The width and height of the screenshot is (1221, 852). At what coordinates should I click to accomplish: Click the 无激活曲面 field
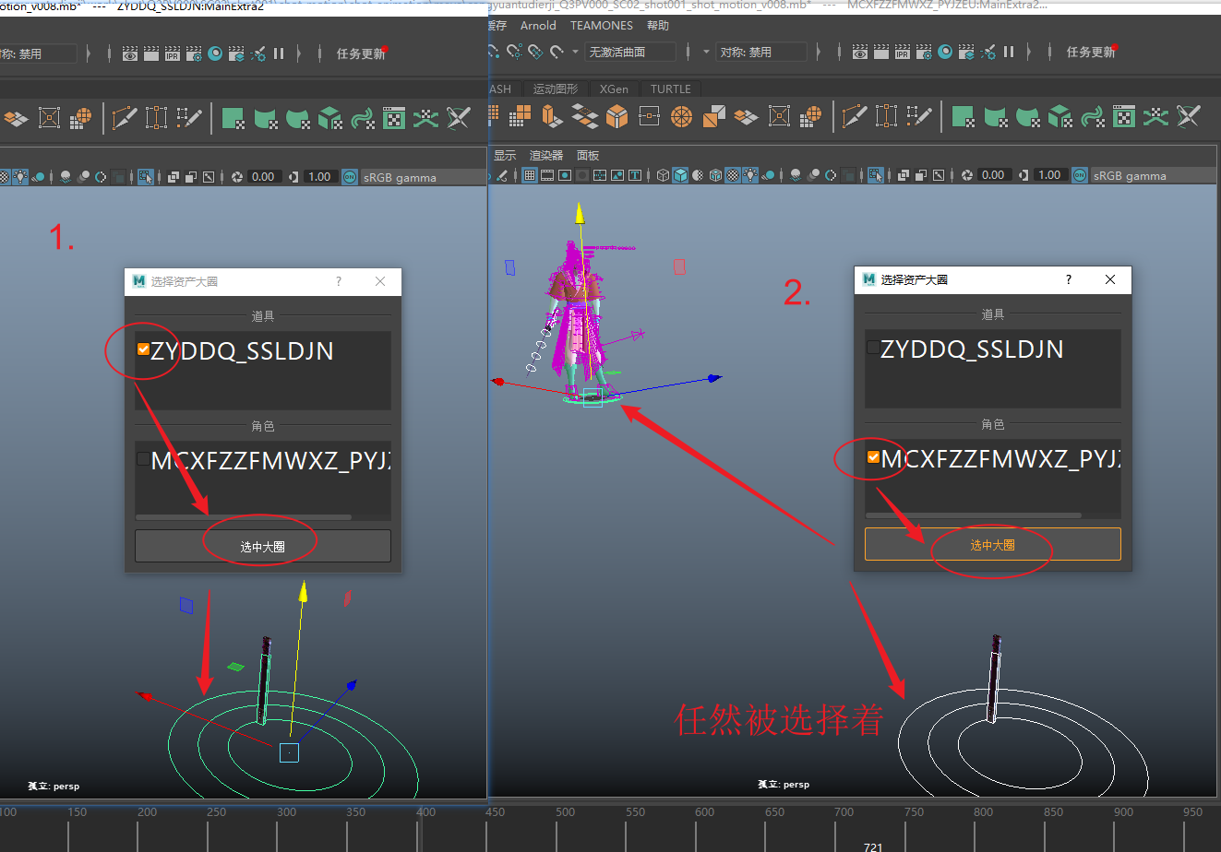(630, 53)
